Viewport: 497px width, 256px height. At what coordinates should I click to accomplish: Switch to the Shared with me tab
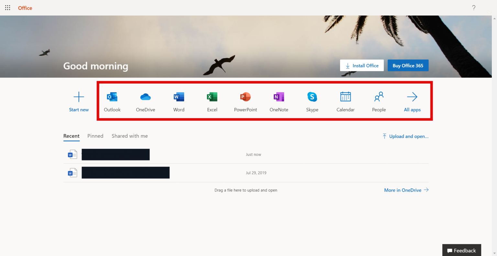pyautogui.click(x=130, y=136)
